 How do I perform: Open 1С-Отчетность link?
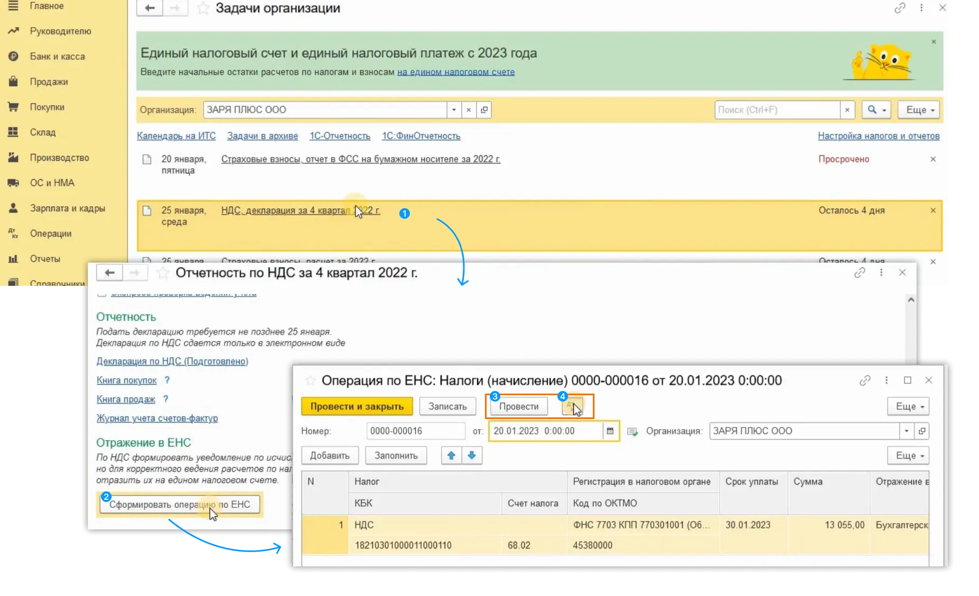tap(340, 136)
